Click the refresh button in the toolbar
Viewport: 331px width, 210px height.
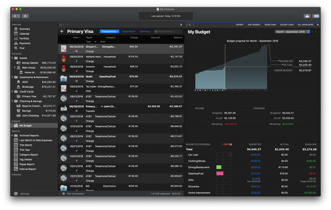click(x=25, y=16)
